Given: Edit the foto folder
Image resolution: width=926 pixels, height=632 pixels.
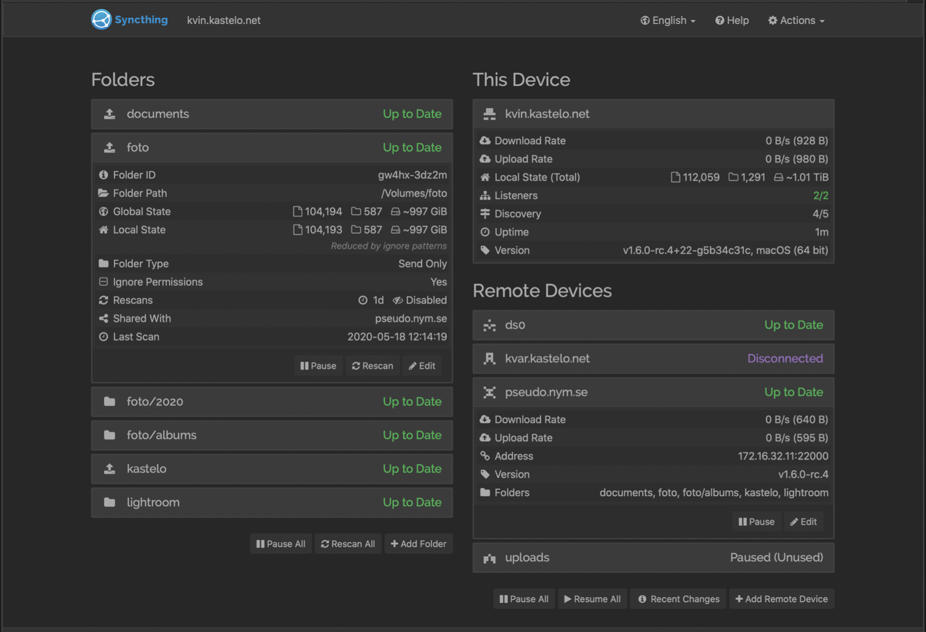Looking at the screenshot, I should click(422, 366).
